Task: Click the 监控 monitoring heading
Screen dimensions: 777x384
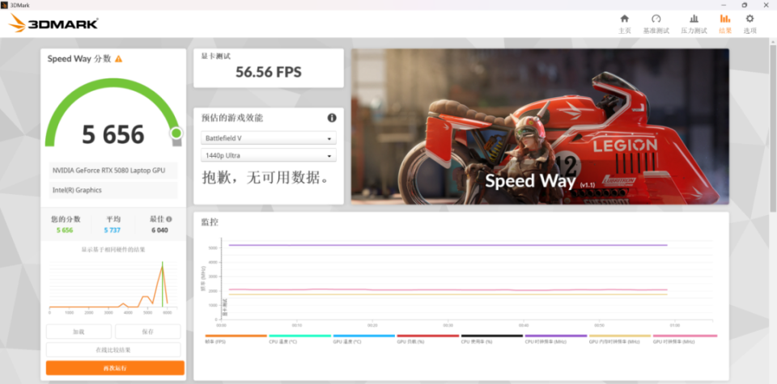Action: coord(209,222)
